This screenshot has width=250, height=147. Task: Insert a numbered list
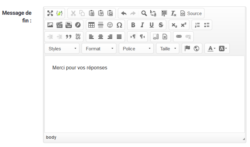(x=197, y=25)
